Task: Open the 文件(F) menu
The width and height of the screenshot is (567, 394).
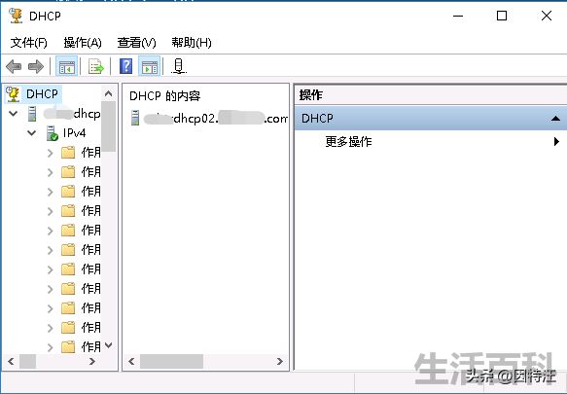Action: pyautogui.click(x=28, y=43)
